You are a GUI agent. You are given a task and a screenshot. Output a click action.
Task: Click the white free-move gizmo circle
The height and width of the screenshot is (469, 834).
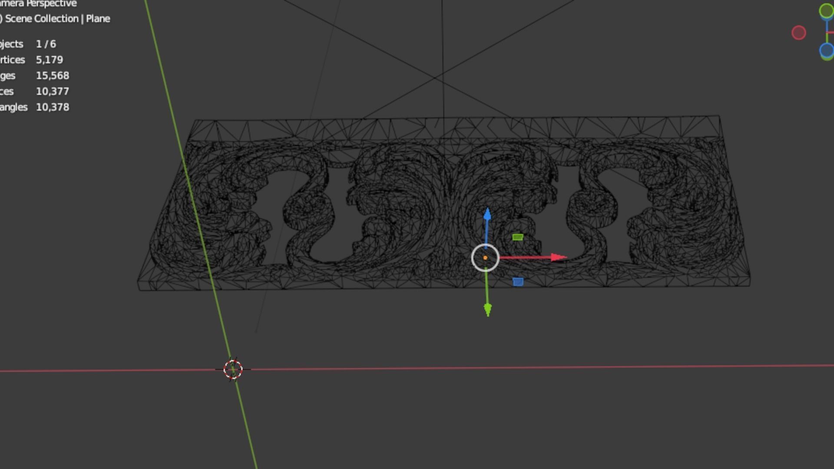click(x=485, y=258)
